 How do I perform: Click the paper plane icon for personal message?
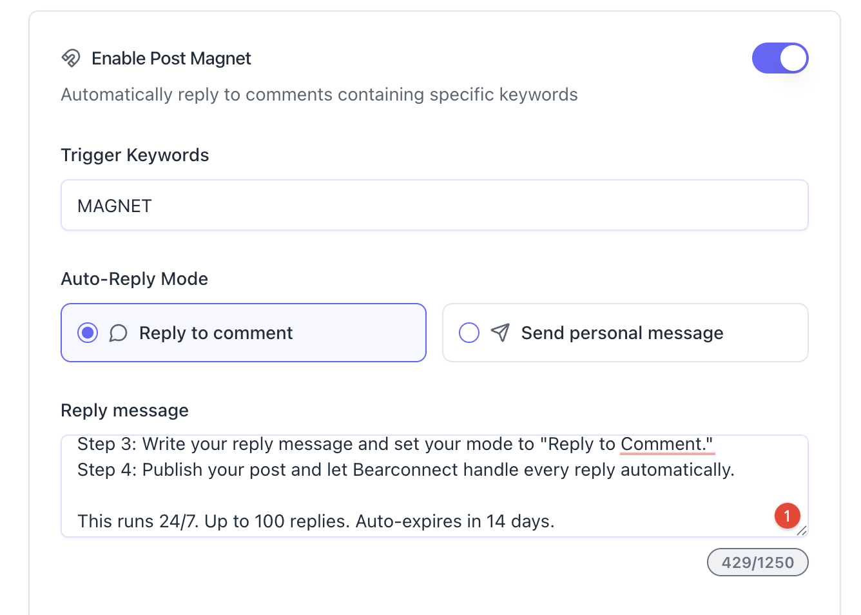coord(500,333)
